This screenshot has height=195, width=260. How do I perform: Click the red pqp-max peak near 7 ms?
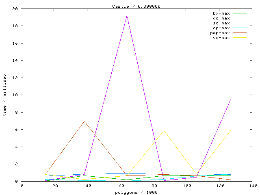coord(84,121)
